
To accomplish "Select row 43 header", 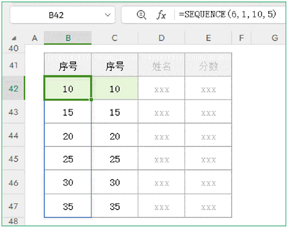I will pos(13,112).
